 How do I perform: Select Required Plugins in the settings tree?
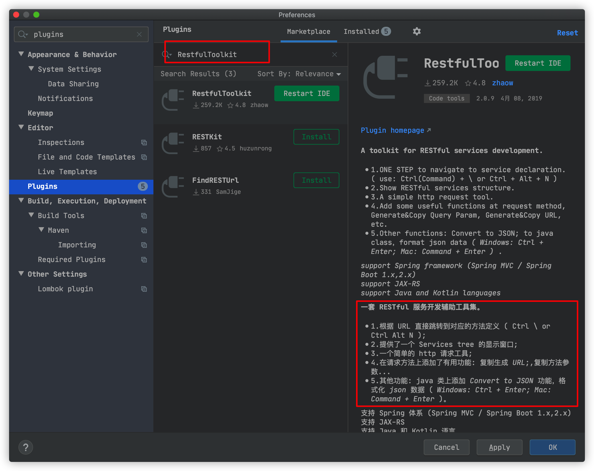(72, 260)
